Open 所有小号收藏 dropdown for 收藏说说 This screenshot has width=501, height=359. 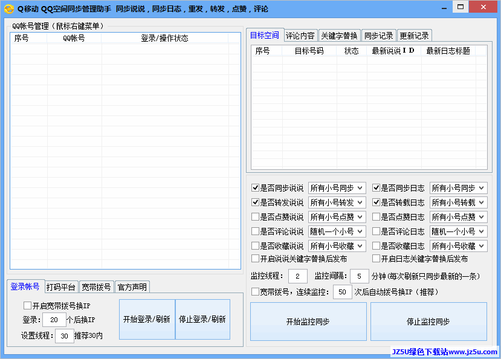(337, 246)
